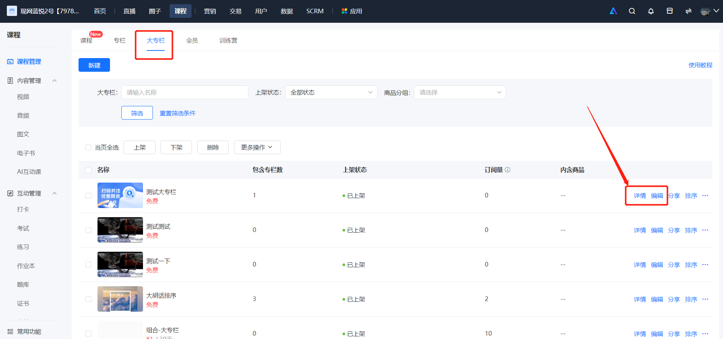Select the 测试一下 row checkbox
Image resolution: width=723 pixels, height=339 pixels.
pyautogui.click(x=88, y=265)
